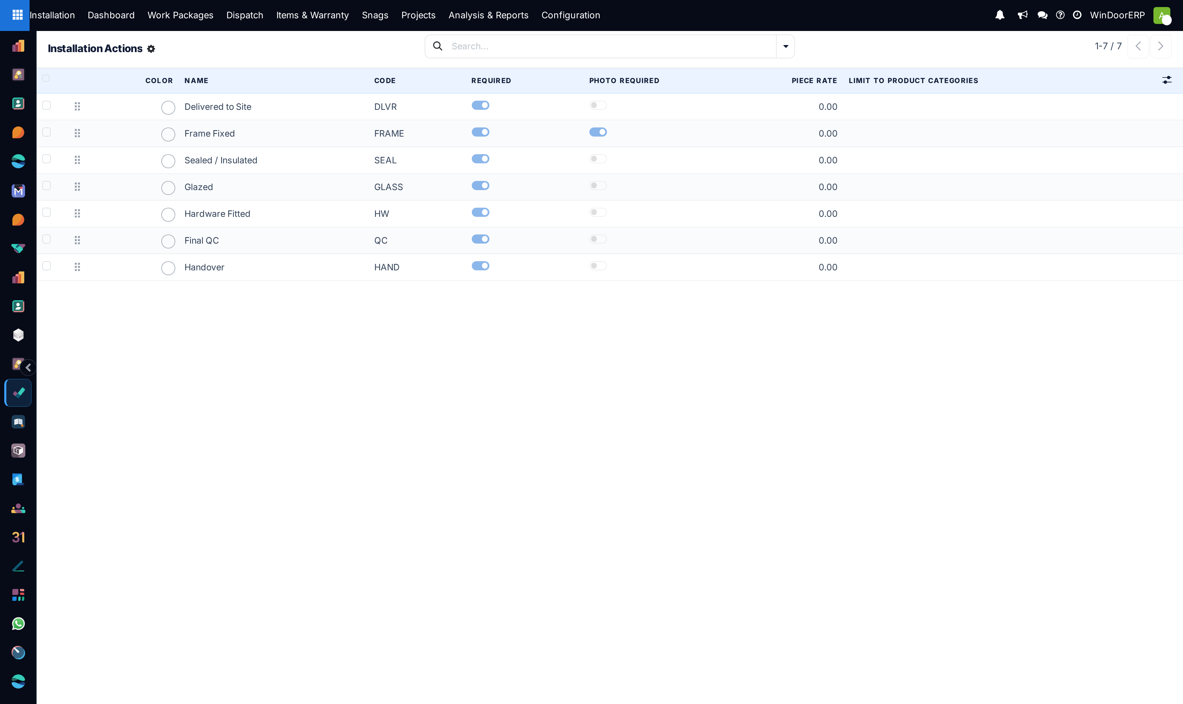Open the green handshake app in sidebar
The image size is (1183, 704).
(x=18, y=249)
